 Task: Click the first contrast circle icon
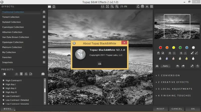click(x=159, y=53)
